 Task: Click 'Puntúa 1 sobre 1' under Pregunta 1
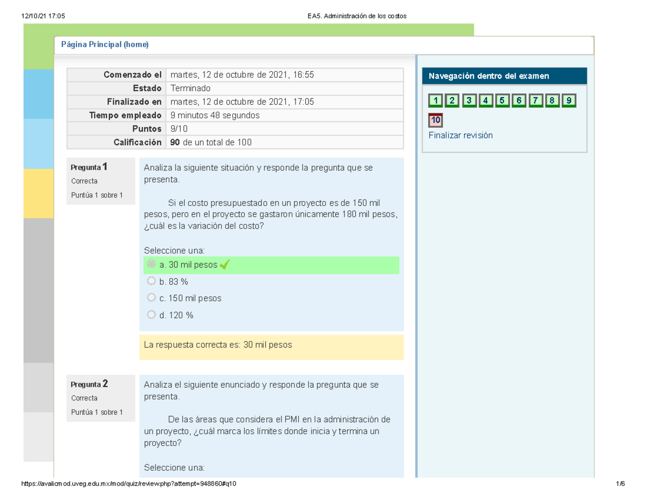[x=97, y=195]
